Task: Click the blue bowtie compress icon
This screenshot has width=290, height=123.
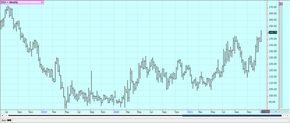Action: tap(280, 112)
